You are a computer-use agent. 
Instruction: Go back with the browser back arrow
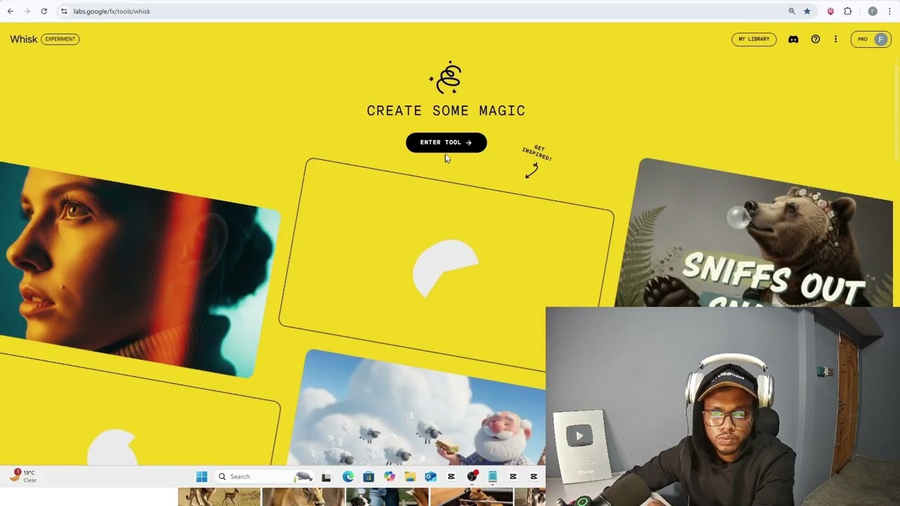coord(10,11)
